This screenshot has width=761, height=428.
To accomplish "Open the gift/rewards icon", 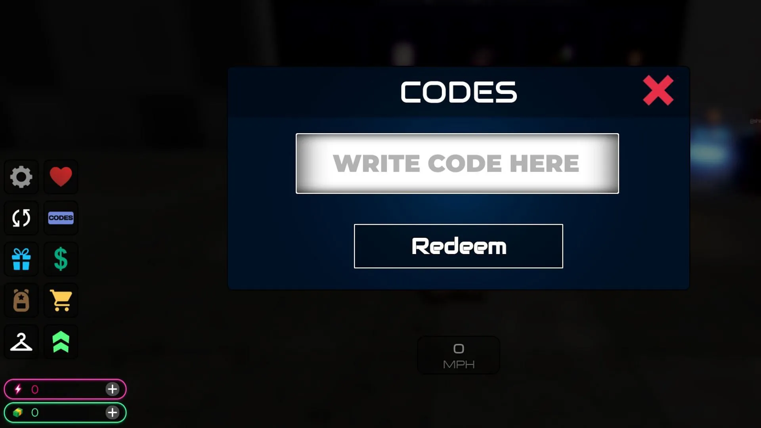I will 21,260.
